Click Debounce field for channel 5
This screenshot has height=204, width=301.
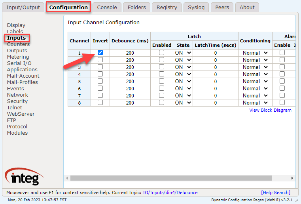point(130,81)
